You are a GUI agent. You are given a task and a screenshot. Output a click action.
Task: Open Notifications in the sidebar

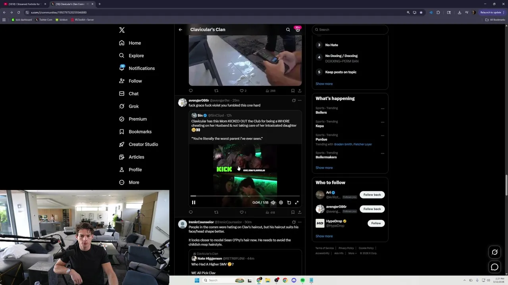pos(137,68)
